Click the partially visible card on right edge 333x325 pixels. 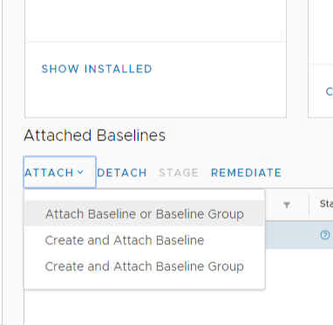(x=321, y=58)
